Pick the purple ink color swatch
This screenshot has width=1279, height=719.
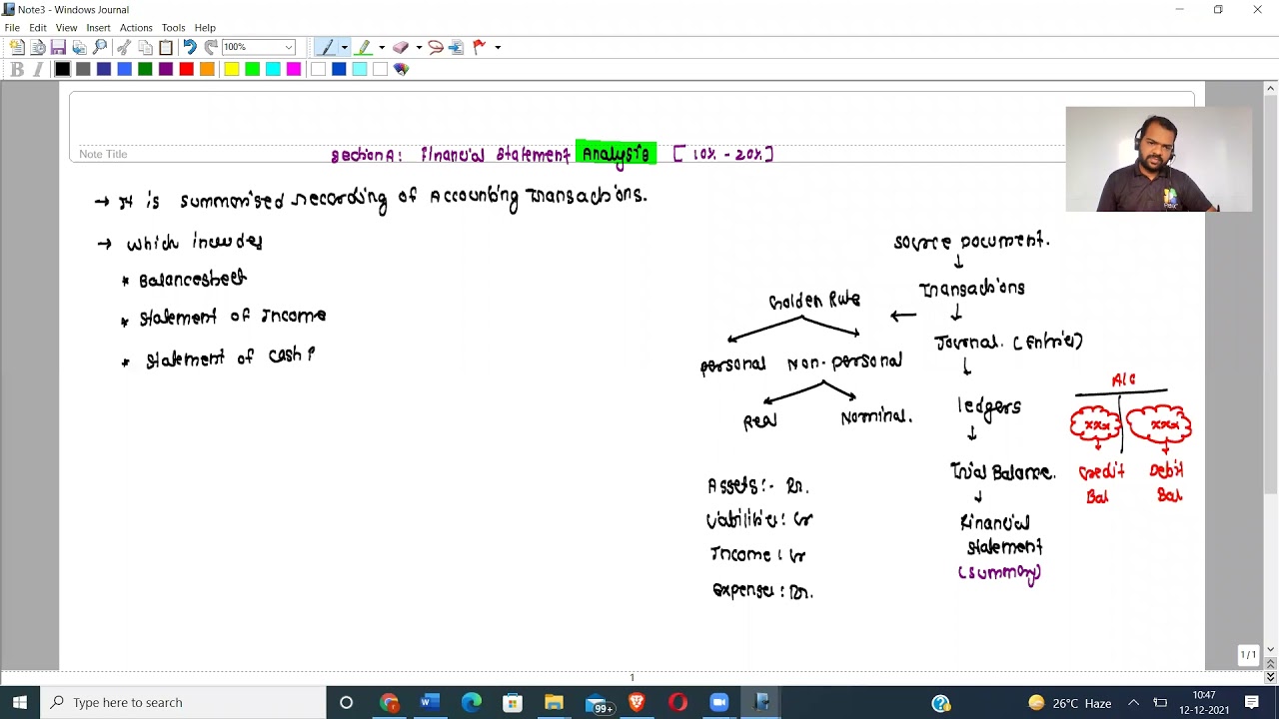[166, 69]
